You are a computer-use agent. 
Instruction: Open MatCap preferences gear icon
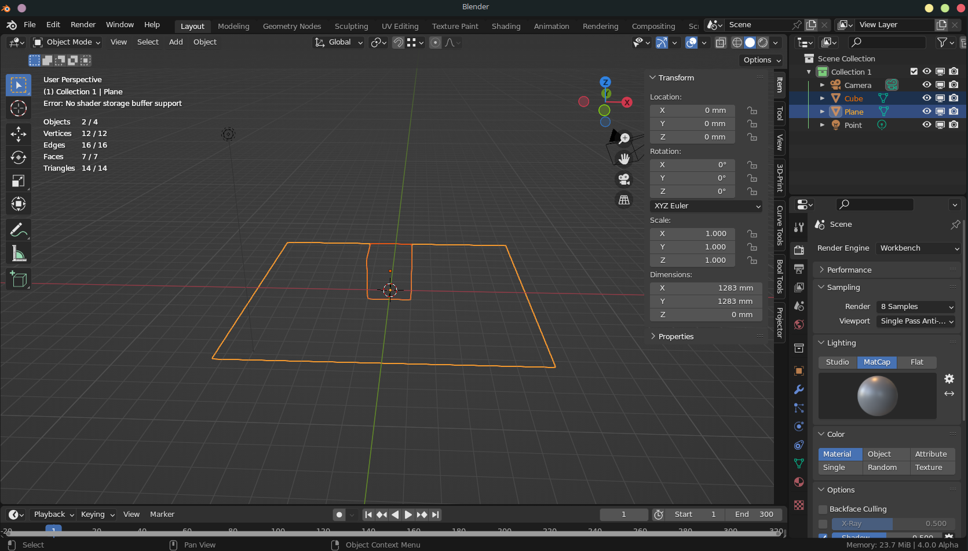tap(949, 379)
